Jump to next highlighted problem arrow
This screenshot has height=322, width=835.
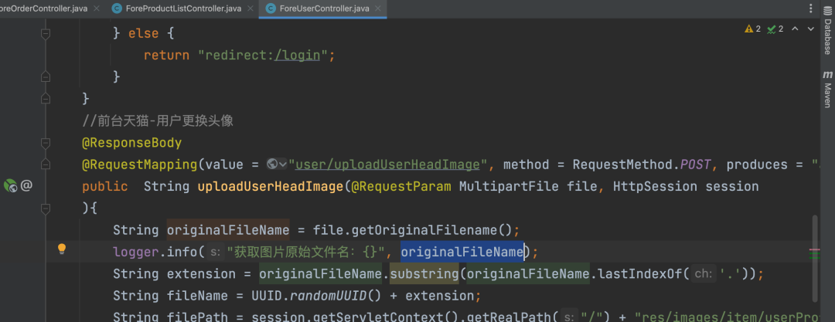point(811,29)
